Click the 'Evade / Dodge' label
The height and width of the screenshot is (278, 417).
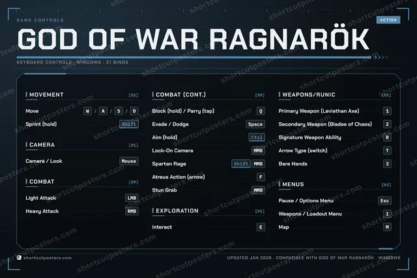[170, 124]
